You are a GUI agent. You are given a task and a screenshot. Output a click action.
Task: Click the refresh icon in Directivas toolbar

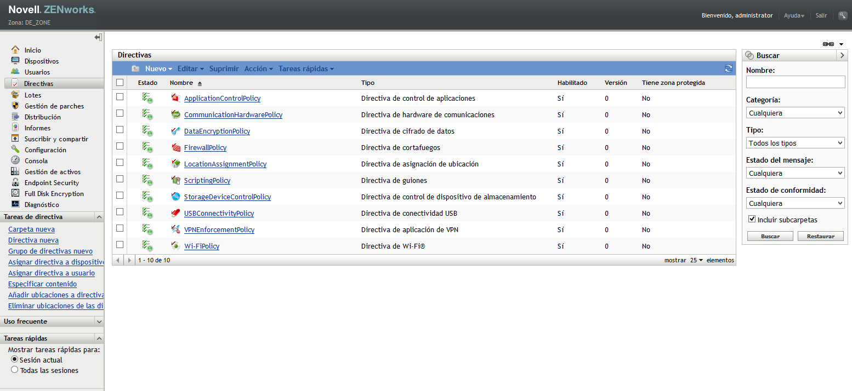click(x=728, y=68)
